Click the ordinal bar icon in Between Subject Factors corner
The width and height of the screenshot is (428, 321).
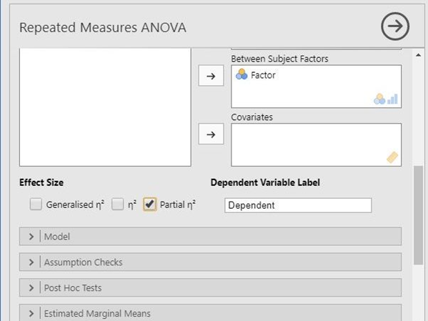pyautogui.click(x=392, y=99)
